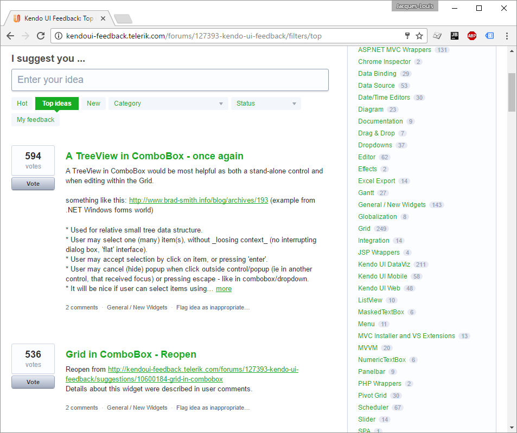Click the Enter your idea field

click(170, 80)
